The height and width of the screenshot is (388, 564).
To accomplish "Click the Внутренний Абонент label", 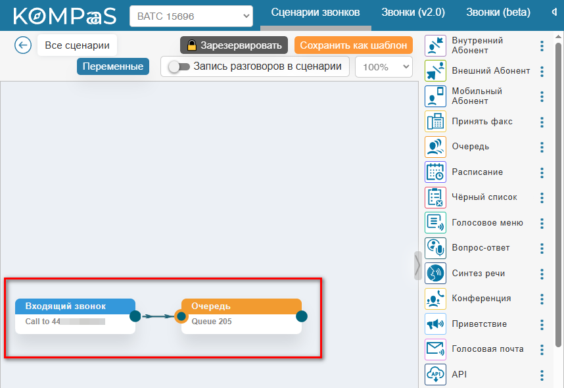I will (x=477, y=46).
